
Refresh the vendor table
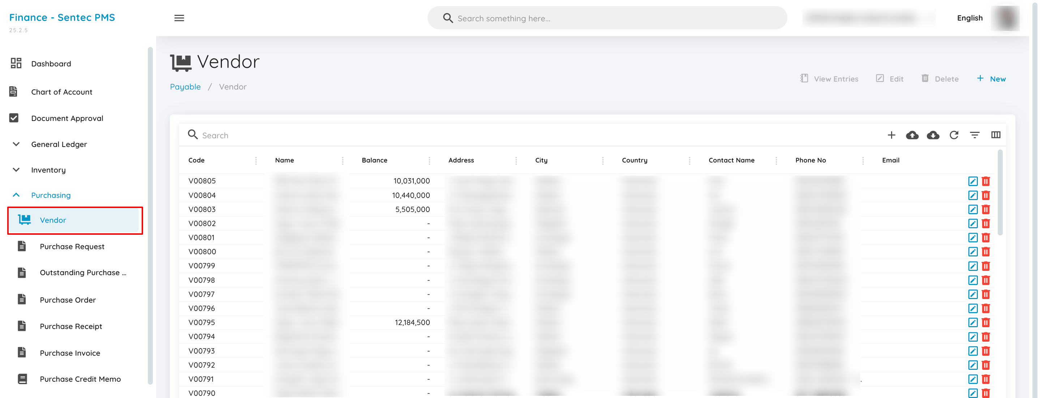coord(954,135)
